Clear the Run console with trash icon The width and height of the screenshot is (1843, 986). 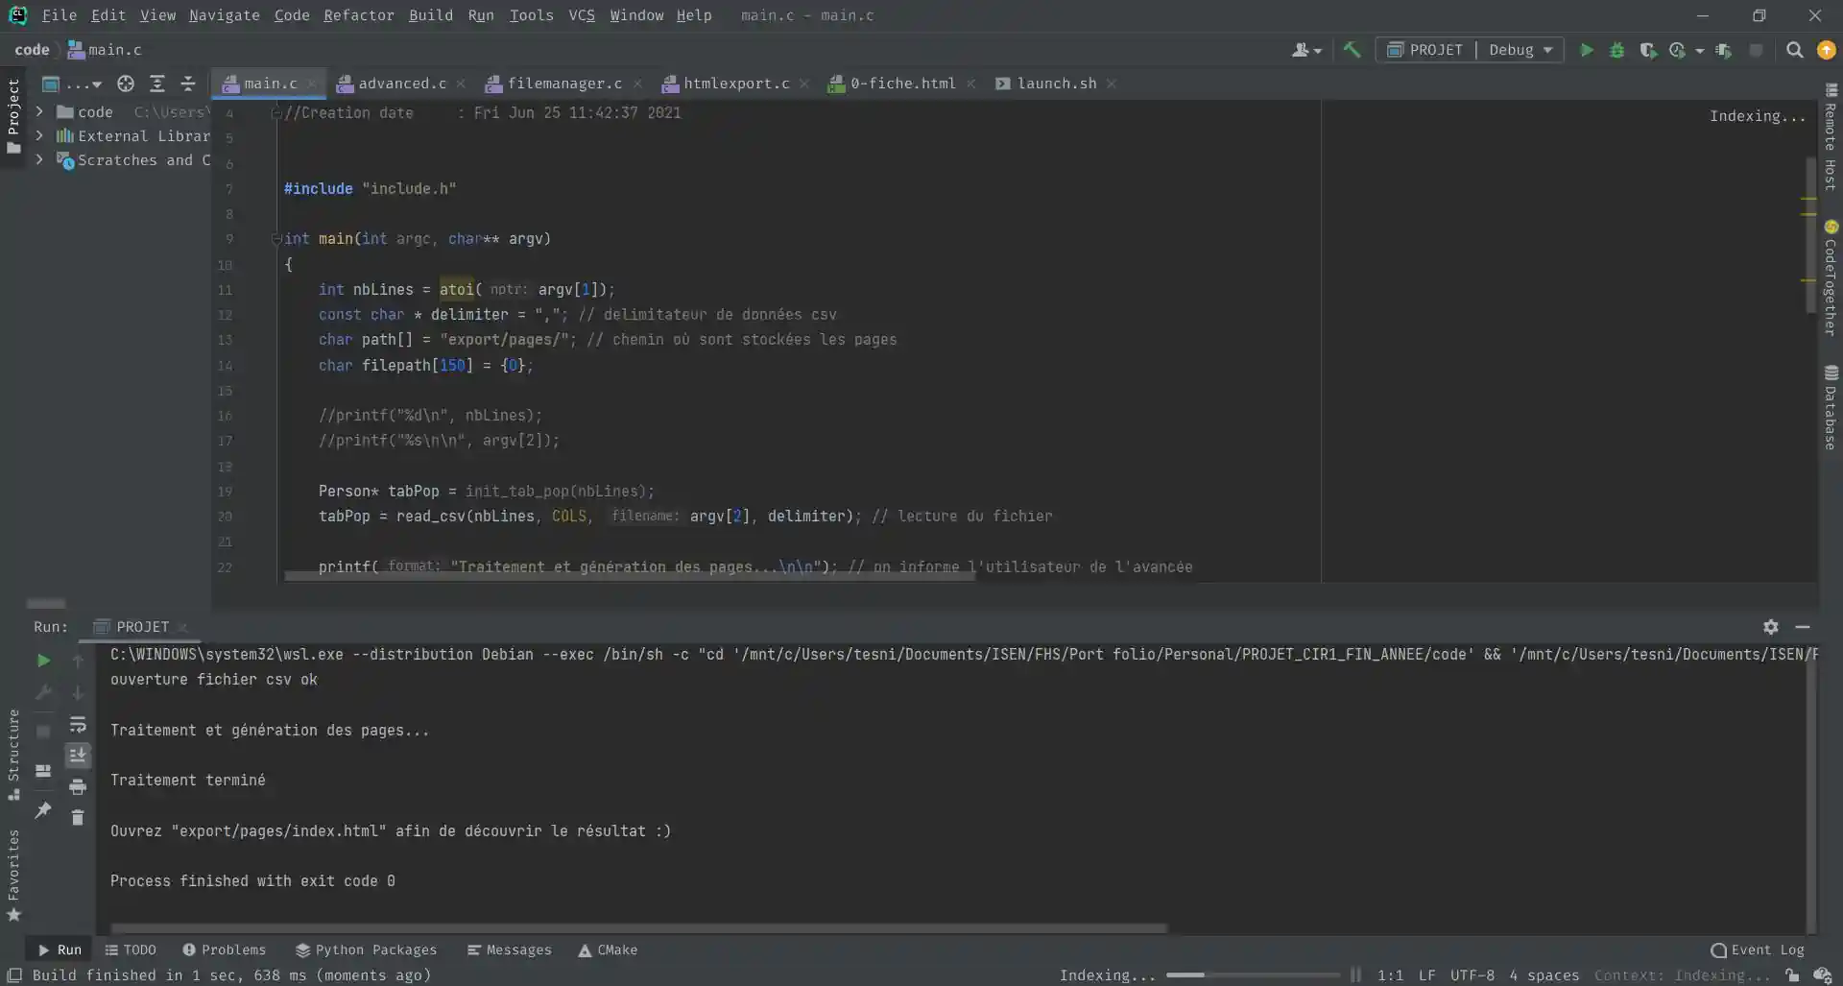pos(78,817)
